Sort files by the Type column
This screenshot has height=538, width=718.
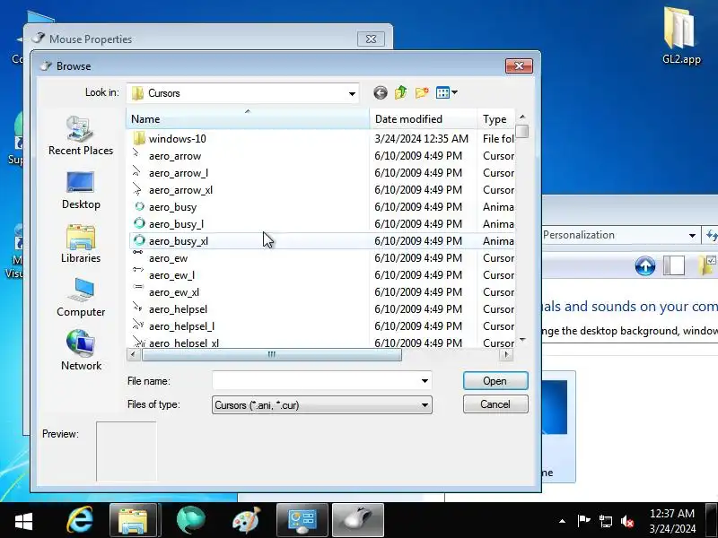(496, 119)
